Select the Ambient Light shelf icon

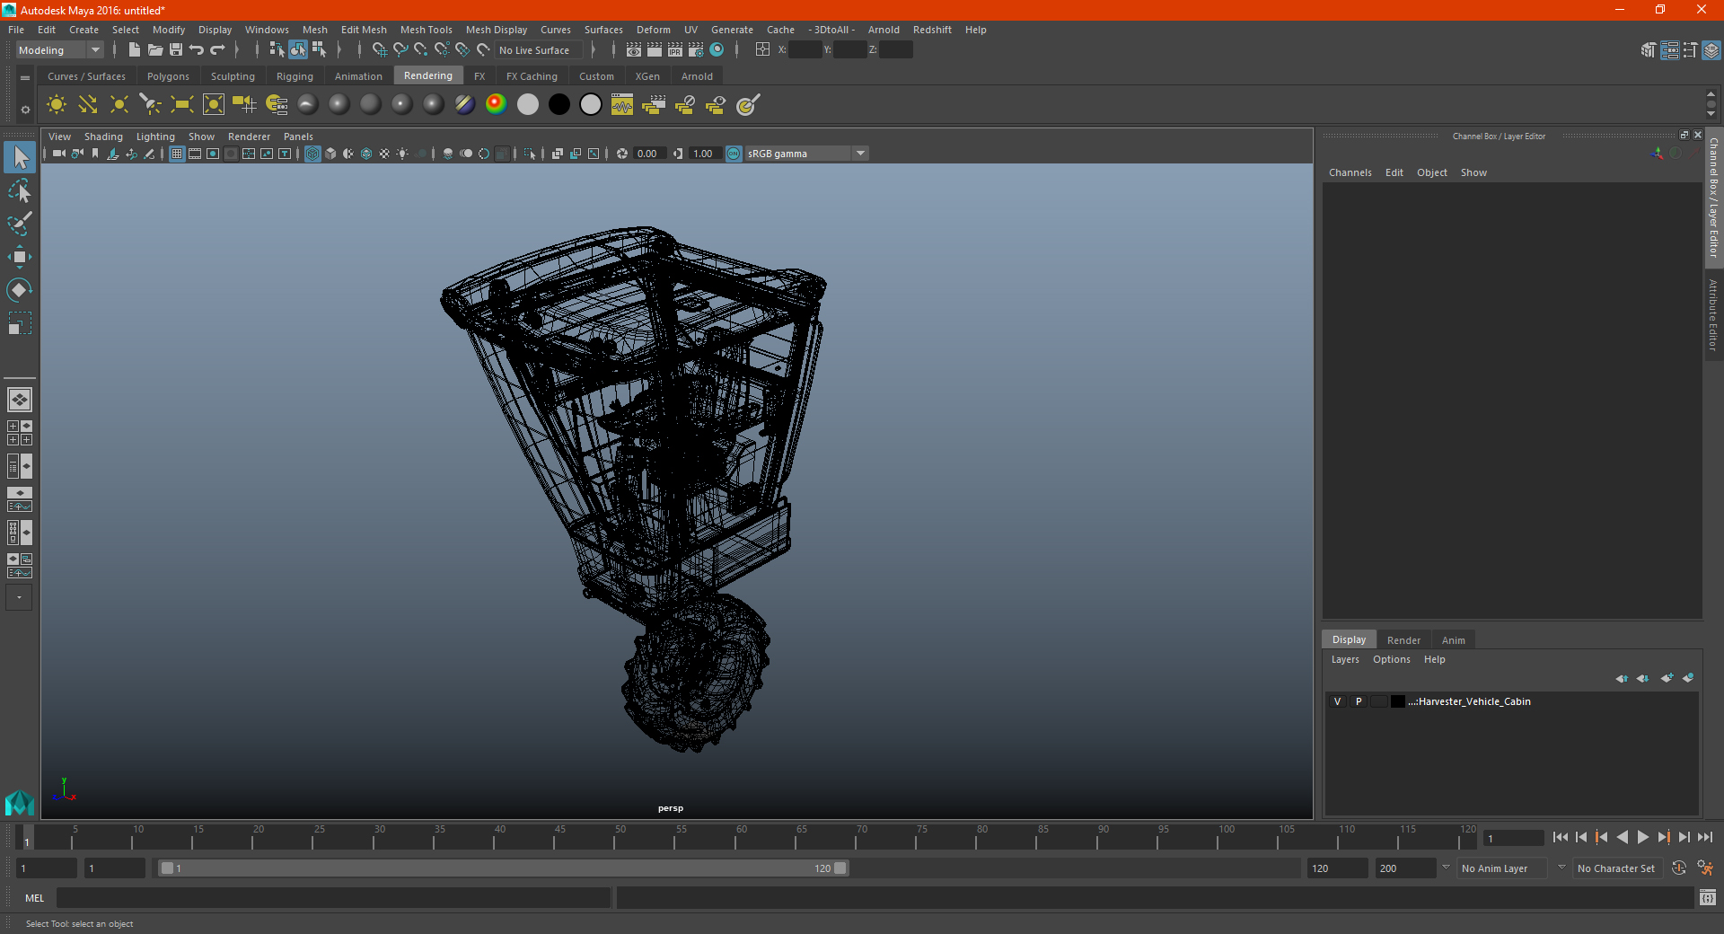[x=57, y=105]
